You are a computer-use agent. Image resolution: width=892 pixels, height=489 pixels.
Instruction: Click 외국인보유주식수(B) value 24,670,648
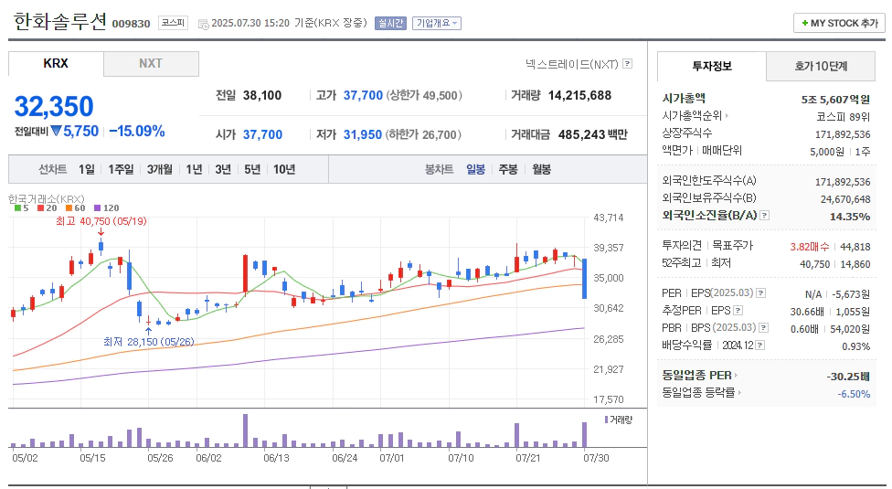(845, 199)
